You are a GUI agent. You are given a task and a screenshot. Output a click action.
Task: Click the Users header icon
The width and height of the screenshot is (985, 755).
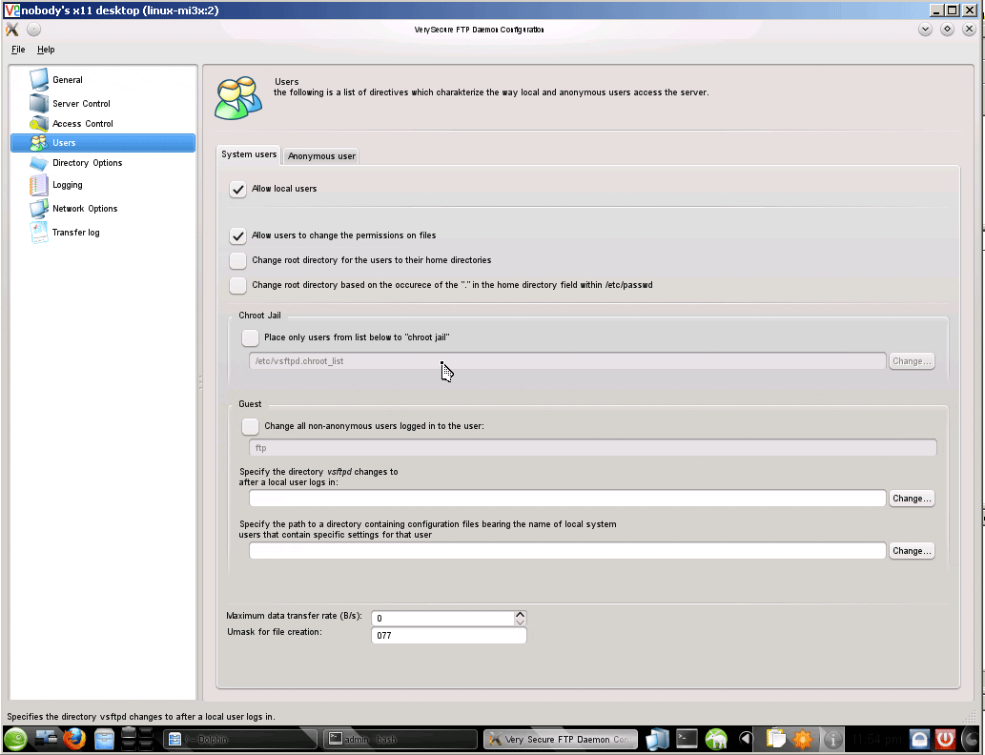(x=238, y=98)
